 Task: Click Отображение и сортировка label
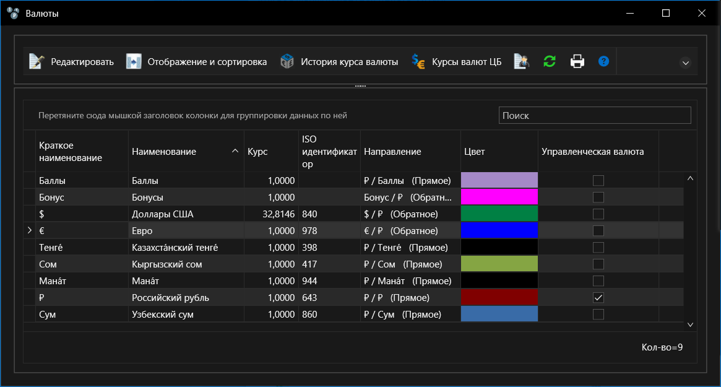(207, 62)
